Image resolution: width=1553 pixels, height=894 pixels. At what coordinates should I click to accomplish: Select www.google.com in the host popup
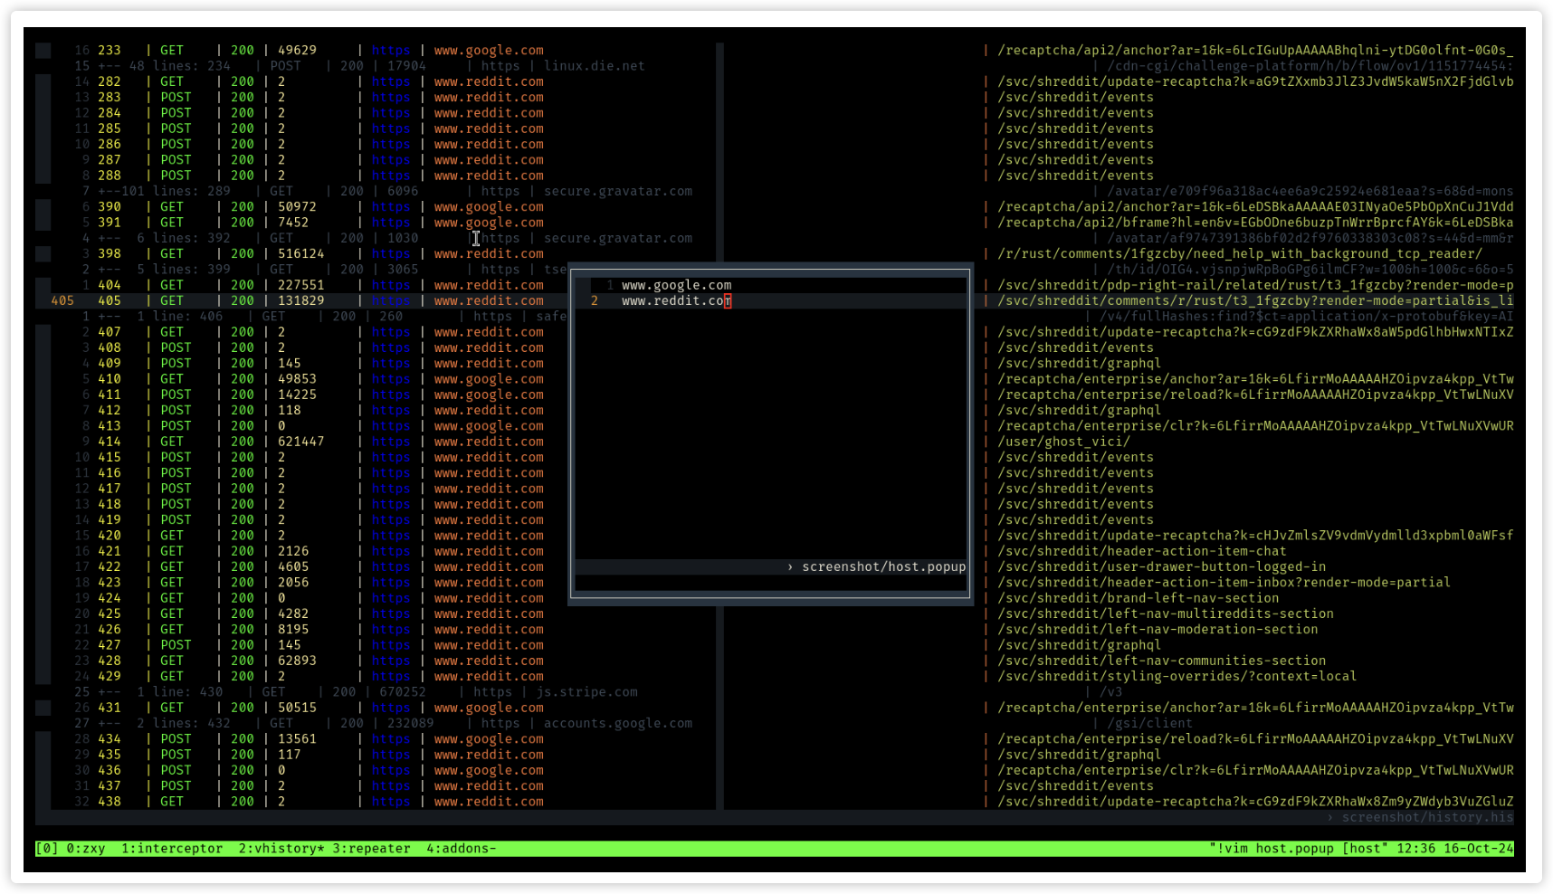pos(676,285)
